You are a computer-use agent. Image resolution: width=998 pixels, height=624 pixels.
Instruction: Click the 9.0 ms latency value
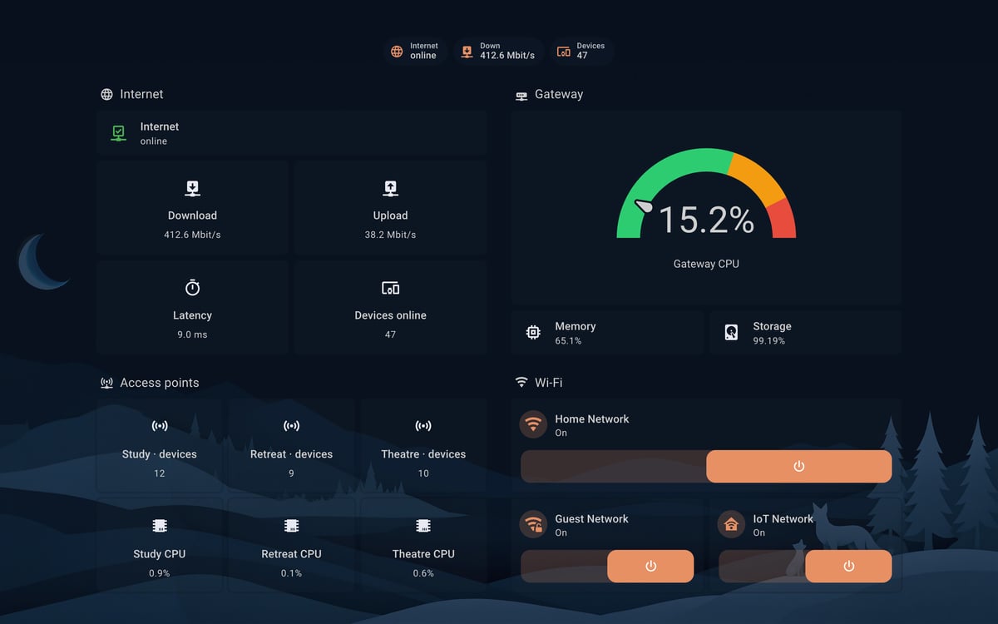[x=192, y=334]
